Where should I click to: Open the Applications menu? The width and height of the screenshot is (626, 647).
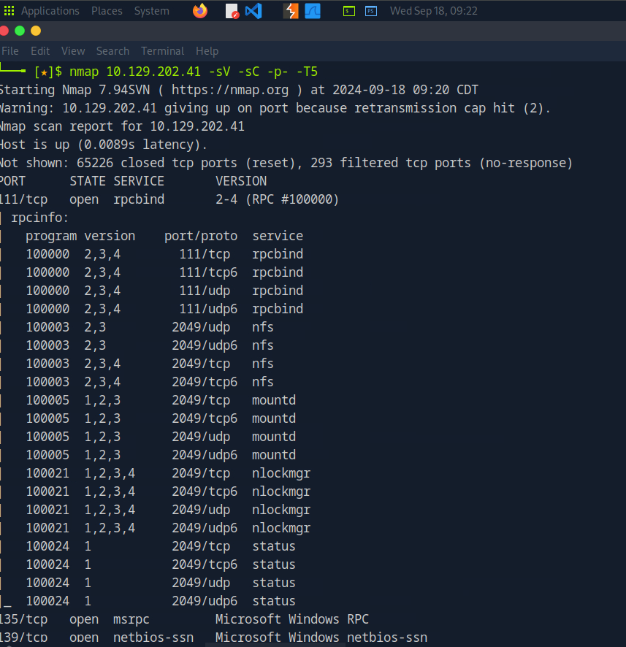pos(50,11)
